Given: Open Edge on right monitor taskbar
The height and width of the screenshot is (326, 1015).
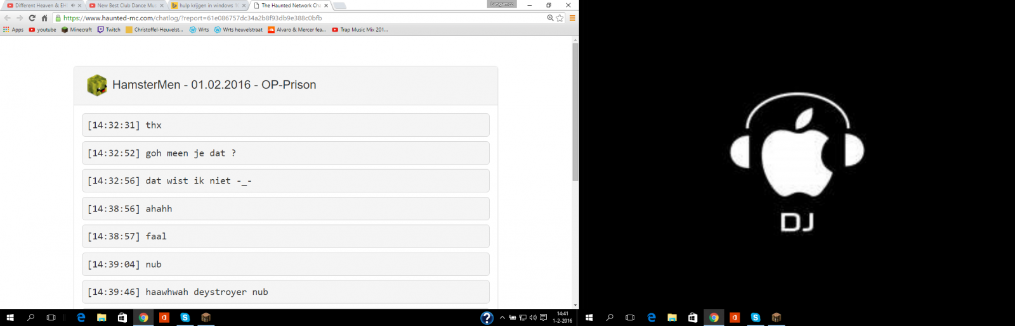Looking at the screenshot, I should (x=652, y=318).
